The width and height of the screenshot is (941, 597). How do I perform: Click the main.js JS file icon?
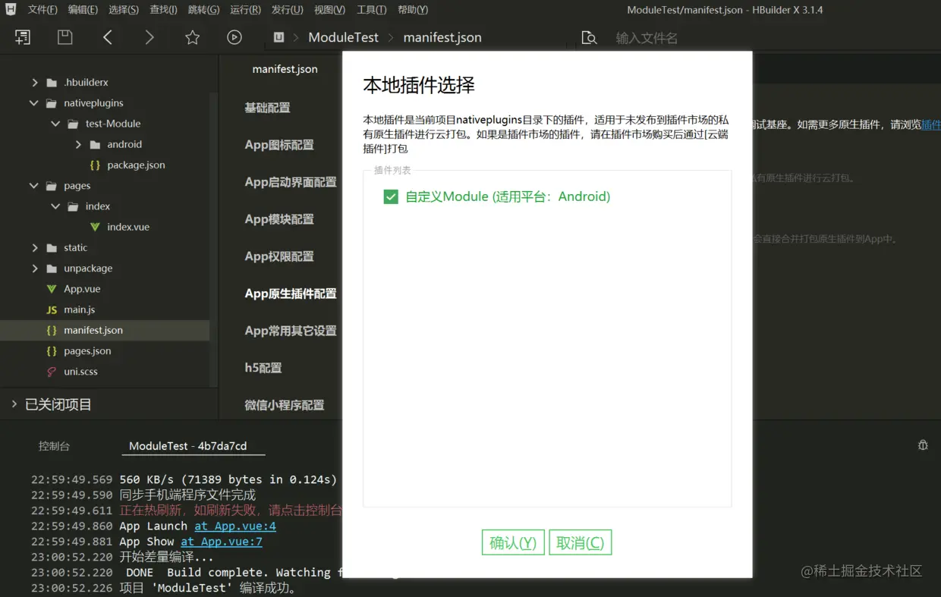point(52,309)
